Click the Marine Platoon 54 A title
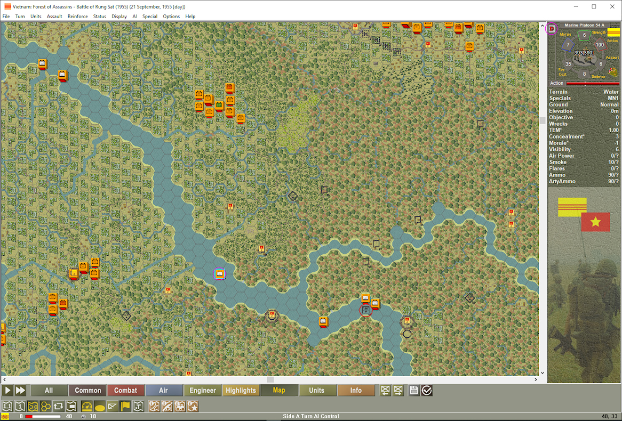 584,25
